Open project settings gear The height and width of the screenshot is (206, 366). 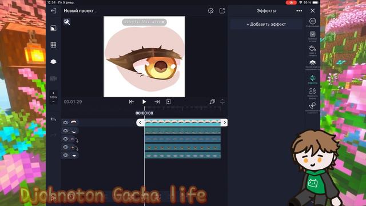pyautogui.click(x=210, y=11)
